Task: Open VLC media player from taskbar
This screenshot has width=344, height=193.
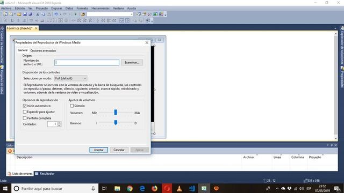Action: [179, 188]
